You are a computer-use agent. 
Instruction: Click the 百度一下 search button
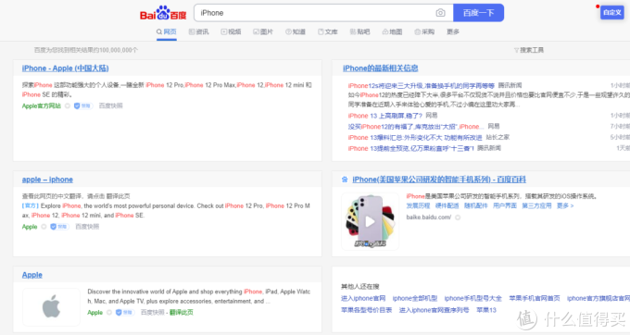coord(478,13)
